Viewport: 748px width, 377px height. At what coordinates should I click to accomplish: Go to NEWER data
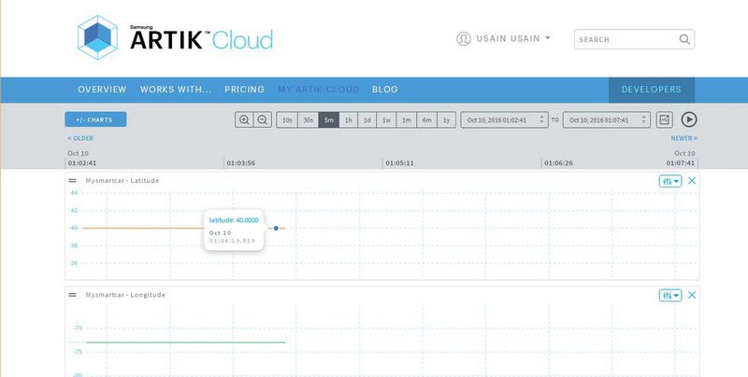684,138
